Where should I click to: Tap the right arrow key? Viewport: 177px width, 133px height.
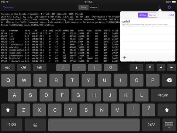171,68
